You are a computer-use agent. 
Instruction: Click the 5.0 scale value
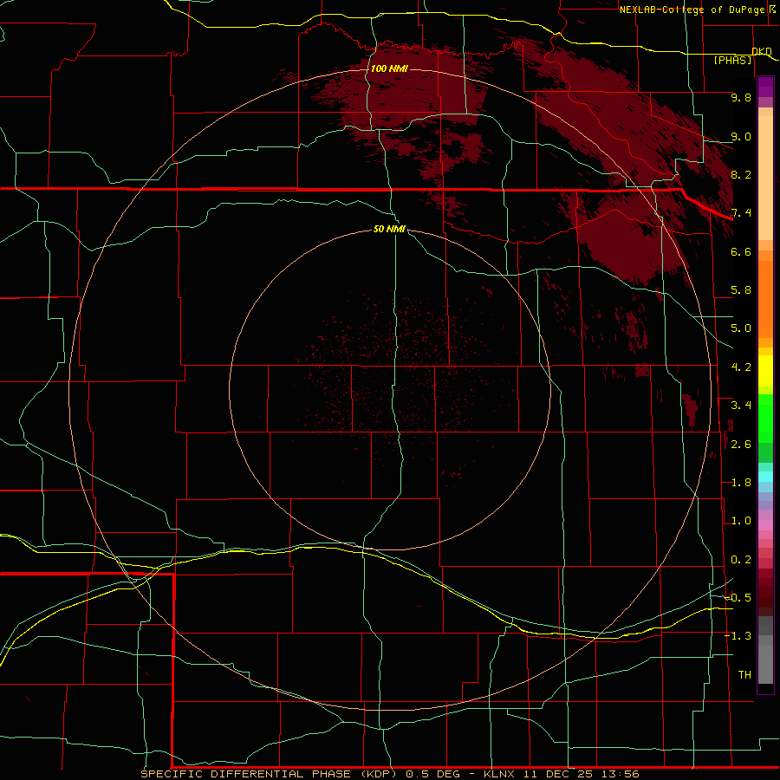tap(741, 328)
